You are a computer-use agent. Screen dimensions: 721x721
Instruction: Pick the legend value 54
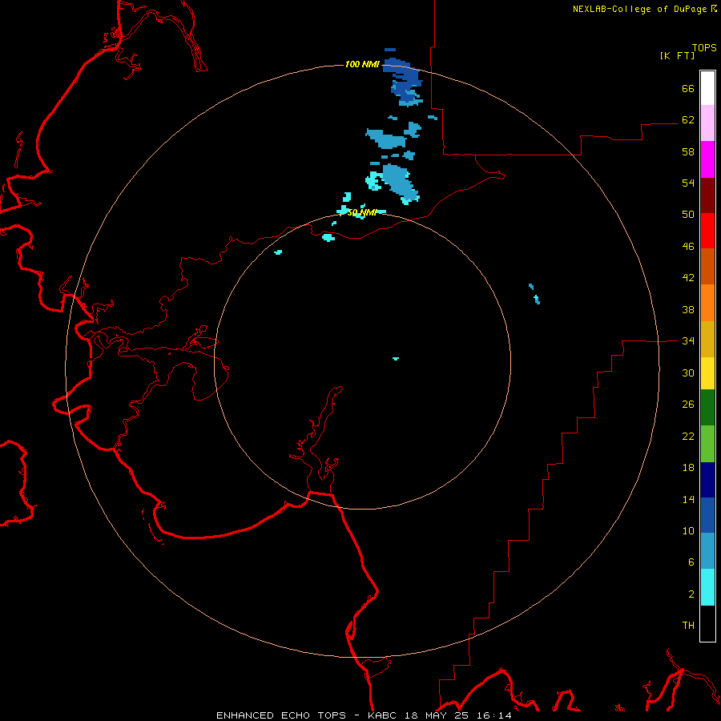pyautogui.click(x=688, y=183)
